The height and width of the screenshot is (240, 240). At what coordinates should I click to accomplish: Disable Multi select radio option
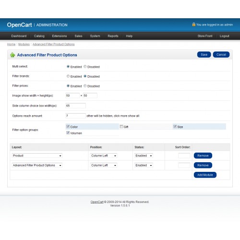tap(85, 67)
